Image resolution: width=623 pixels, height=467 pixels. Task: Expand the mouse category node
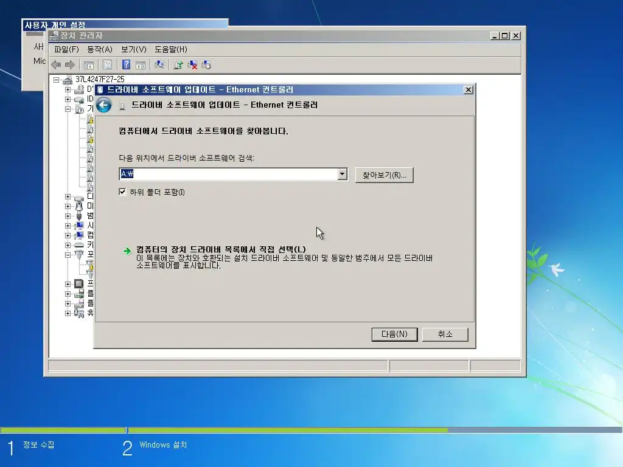68,207
